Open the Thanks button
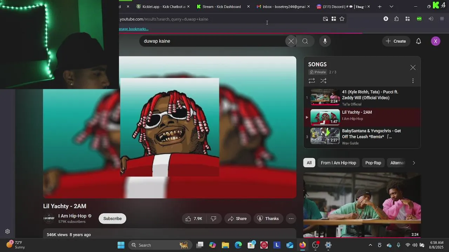The image size is (449, 252). 268,219
